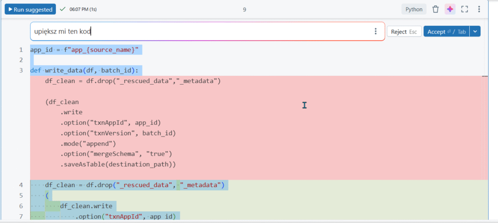Image resolution: width=498 pixels, height=223 pixels.
Task: Click line number 3 in the gutter
Action: [x=21, y=70]
